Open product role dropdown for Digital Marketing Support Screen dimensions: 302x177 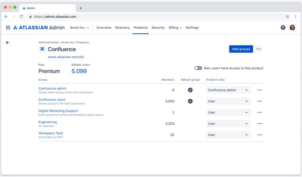[229, 112]
